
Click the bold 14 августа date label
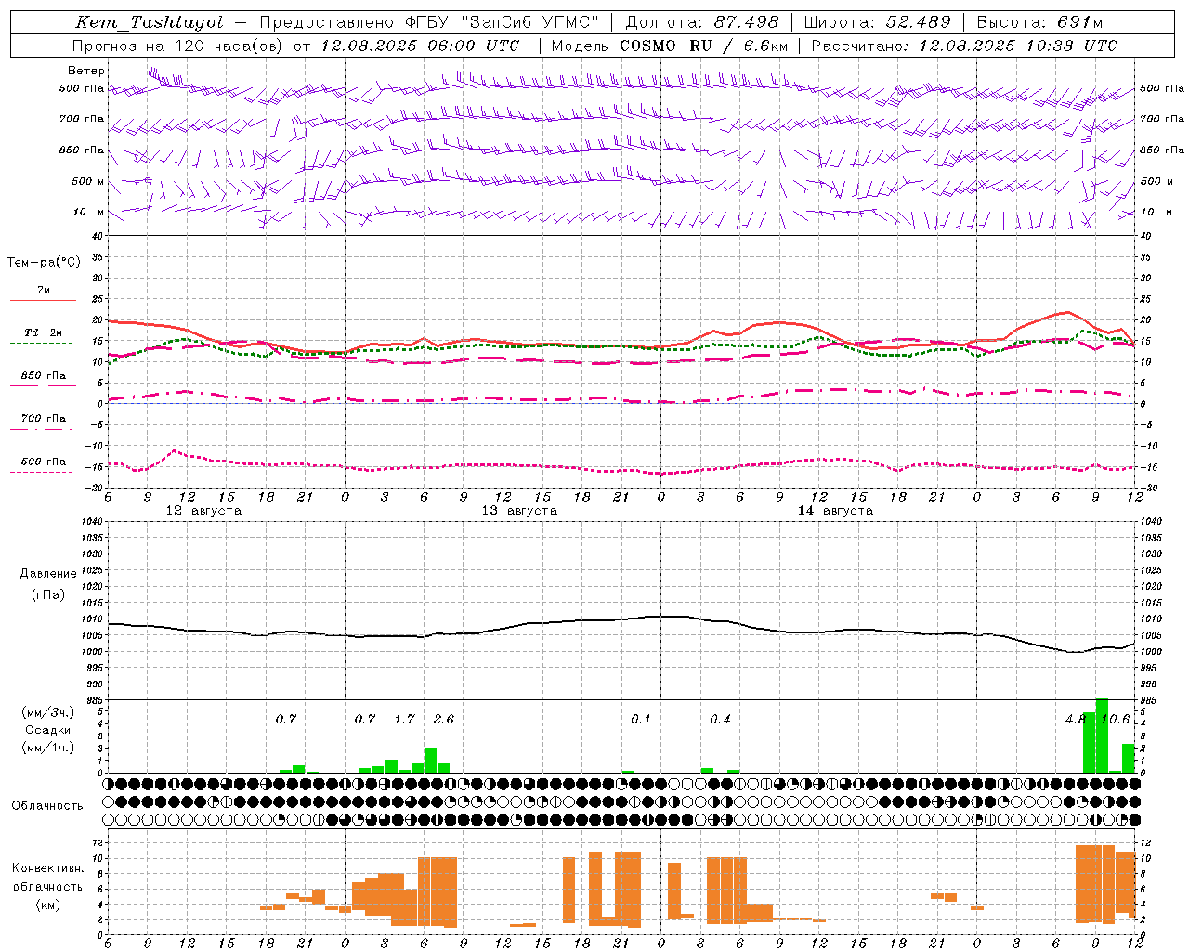click(x=835, y=511)
